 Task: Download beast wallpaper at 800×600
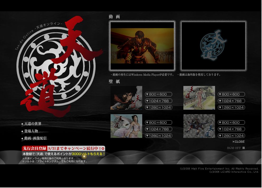[231, 123]
